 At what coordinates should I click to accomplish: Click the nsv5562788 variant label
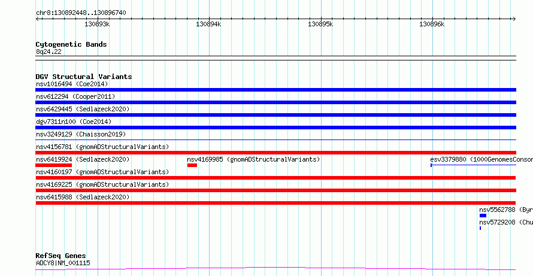pyautogui.click(x=506, y=210)
